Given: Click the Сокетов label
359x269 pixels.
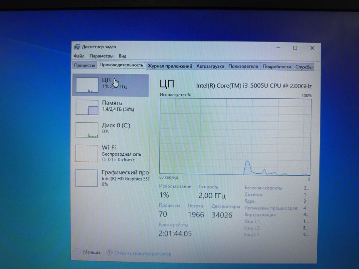Looking at the screenshot, I should coord(254,195).
